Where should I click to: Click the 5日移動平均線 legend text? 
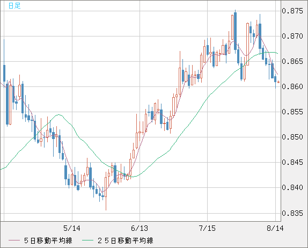click(48, 240)
